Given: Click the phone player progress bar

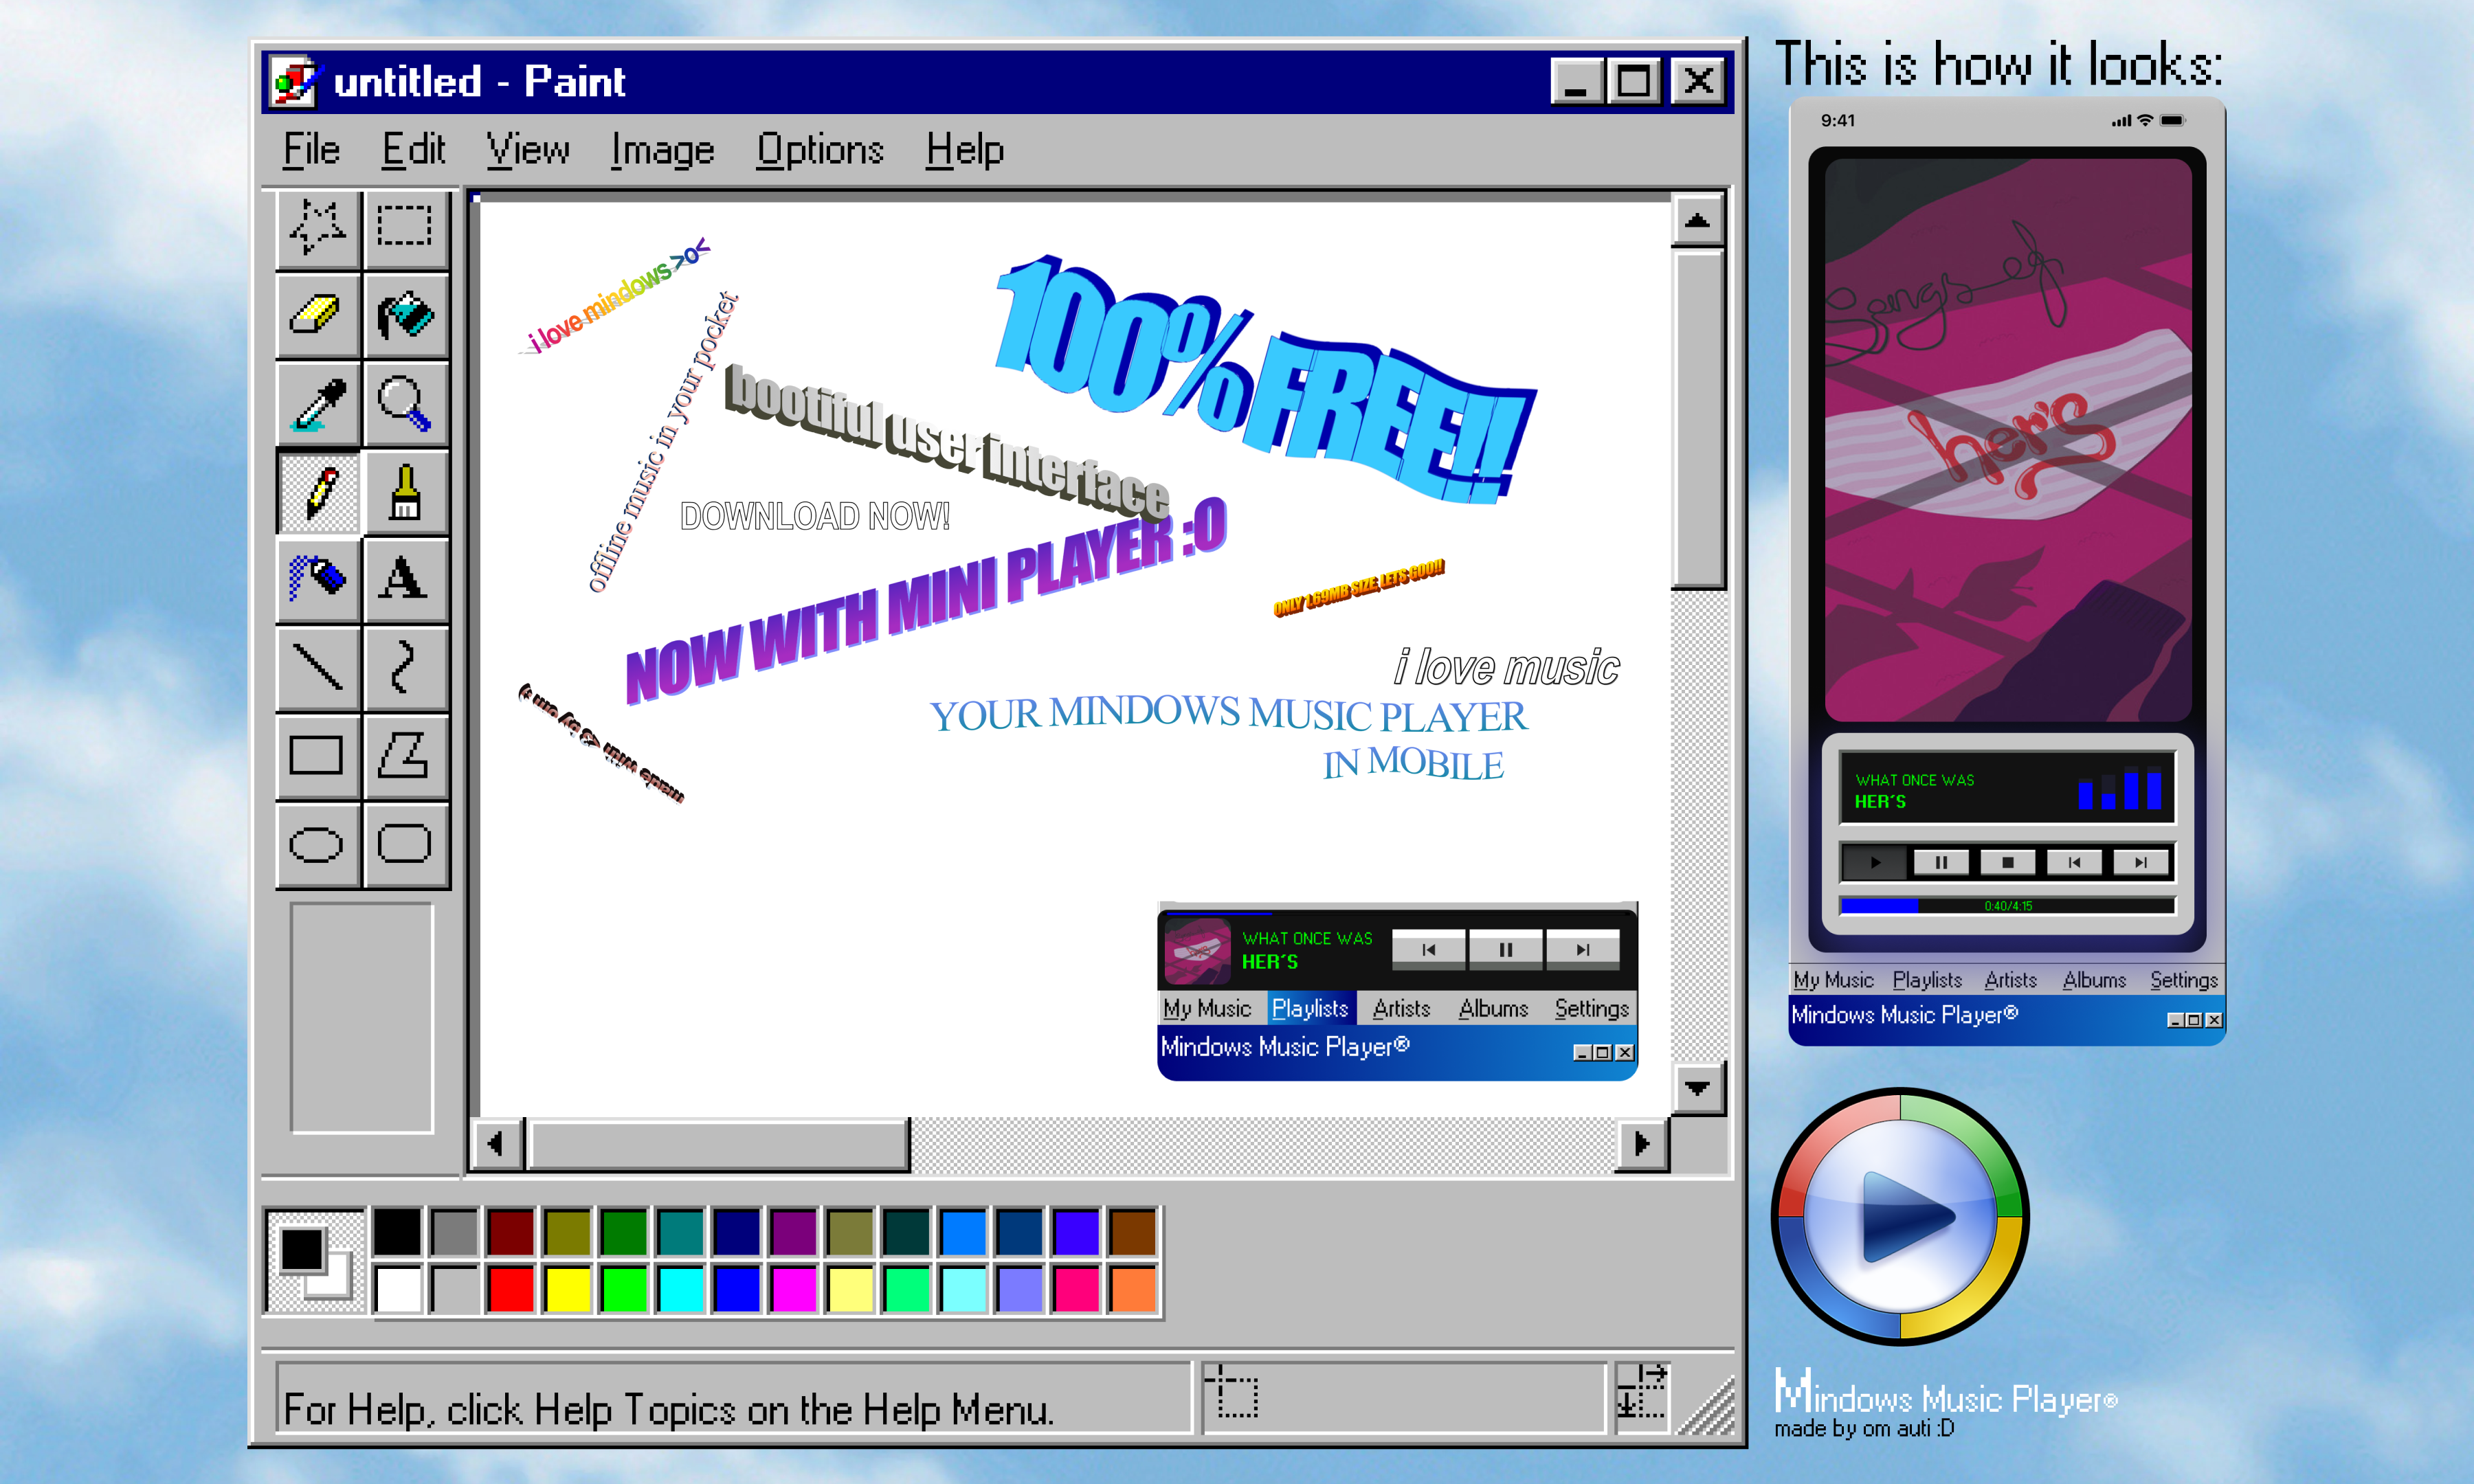Looking at the screenshot, I should pyautogui.click(x=2007, y=906).
